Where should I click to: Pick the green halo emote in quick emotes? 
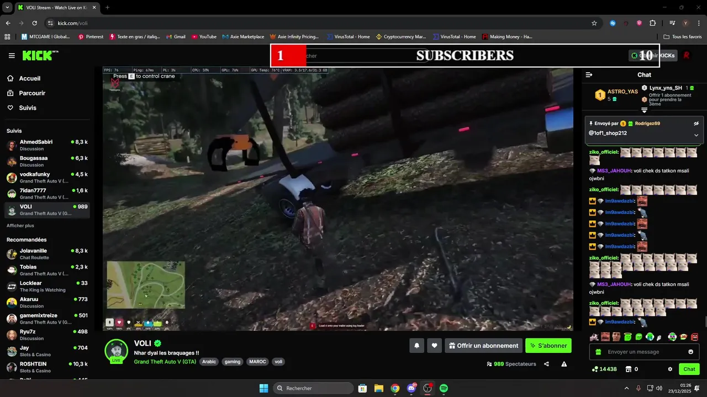(x=627, y=337)
